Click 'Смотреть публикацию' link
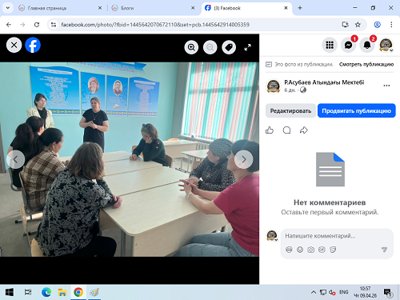Viewport: 400px width, 300px height. [366, 64]
